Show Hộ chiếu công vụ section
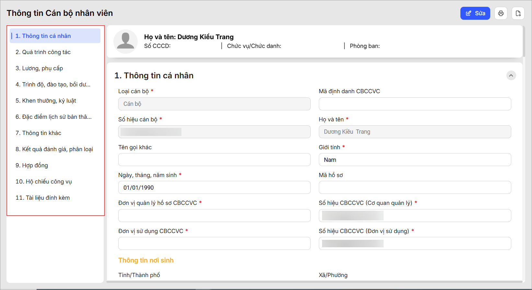The width and height of the screenshot is (532, 290). point(44,182)
